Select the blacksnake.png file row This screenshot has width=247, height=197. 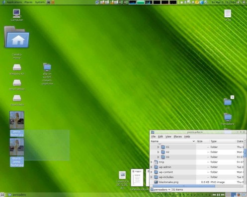tap(197, 182)
